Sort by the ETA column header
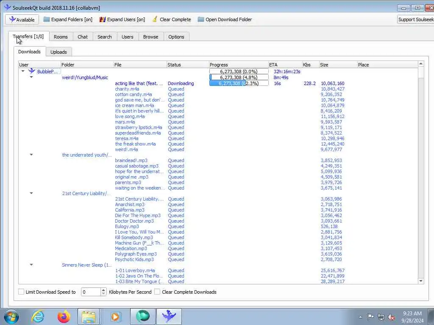The height and width of the screenshot is (325, 434). pyautogui.click(x=285, y=65)
